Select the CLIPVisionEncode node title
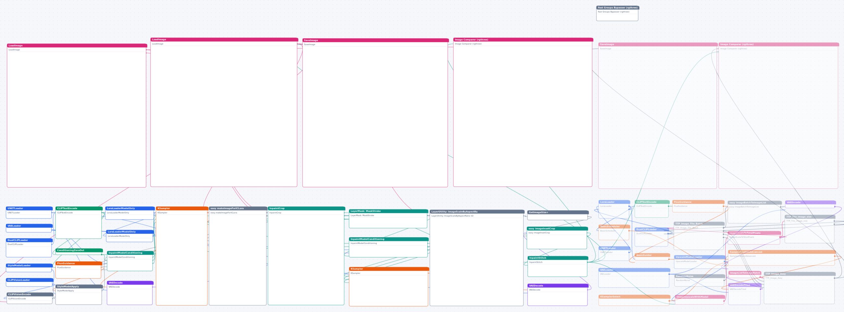Image resolution: width=844 pixels, height=312 pixels. (30, 294)
